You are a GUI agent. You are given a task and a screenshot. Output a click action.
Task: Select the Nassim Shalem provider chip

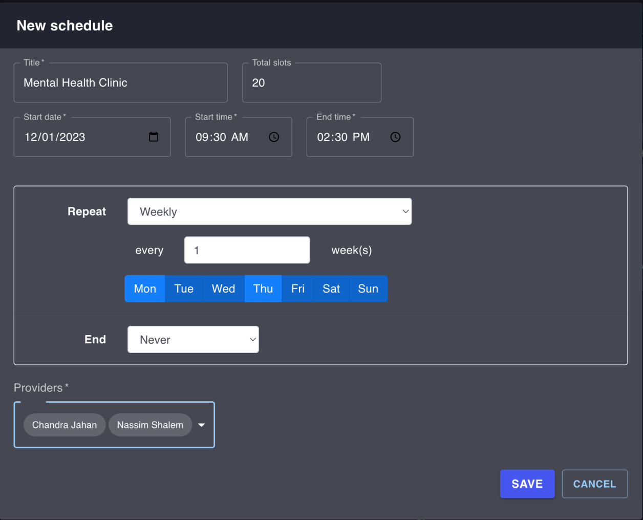(x=150, y=425)
